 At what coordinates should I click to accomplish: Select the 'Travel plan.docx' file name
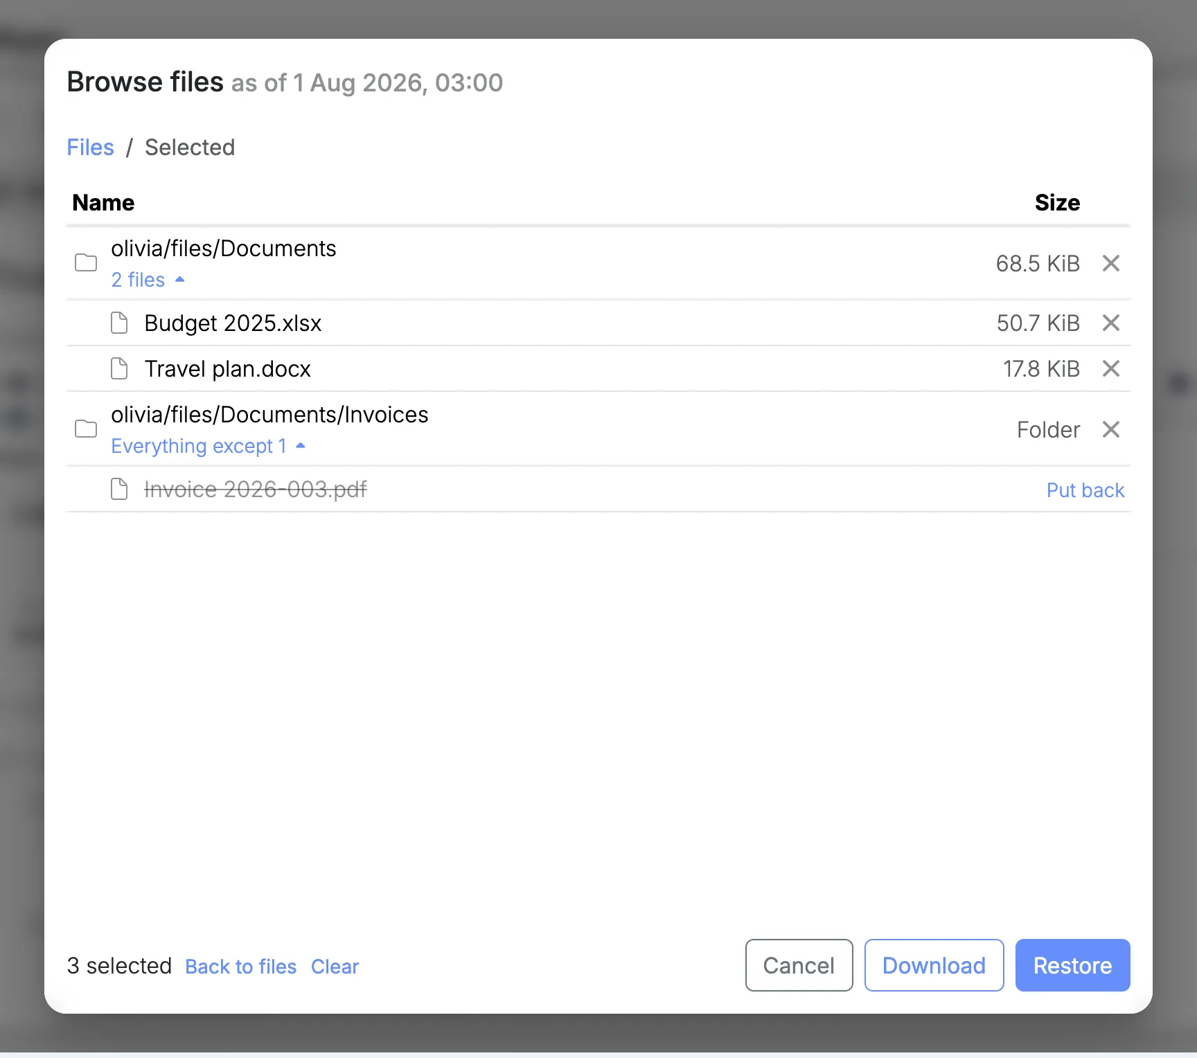click(x=227, y=369)
